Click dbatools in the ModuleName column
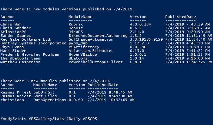 coord(78,59)
